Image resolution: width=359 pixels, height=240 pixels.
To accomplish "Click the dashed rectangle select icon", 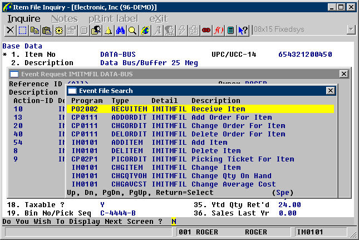I will tap(22, 31).
